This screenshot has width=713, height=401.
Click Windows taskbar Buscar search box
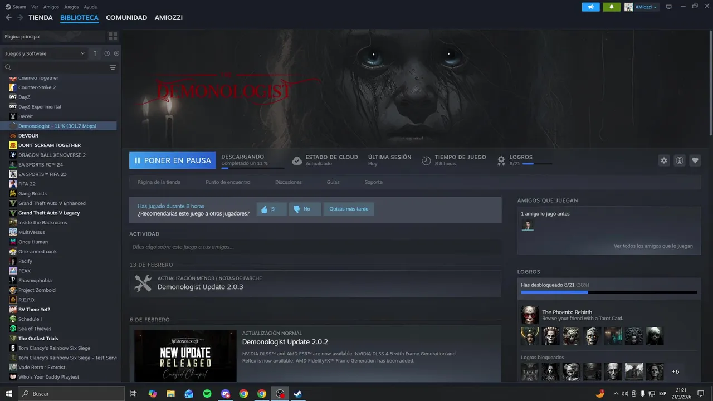tap(71, 393)
